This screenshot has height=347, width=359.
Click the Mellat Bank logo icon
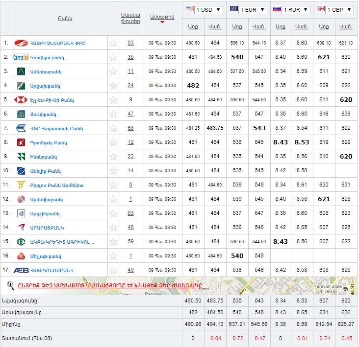click(21, 256)
